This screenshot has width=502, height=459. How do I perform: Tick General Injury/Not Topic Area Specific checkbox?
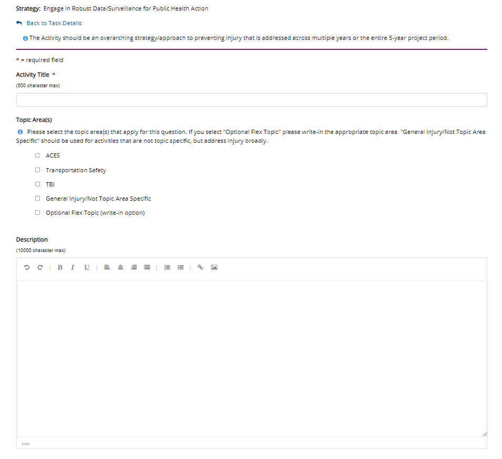click(x=37, y=198)
